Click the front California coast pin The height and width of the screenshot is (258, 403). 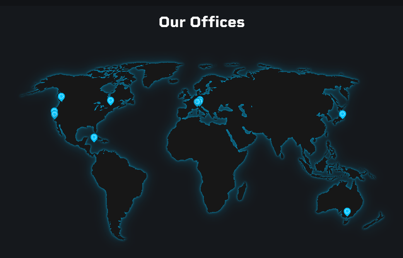(55, 114)
